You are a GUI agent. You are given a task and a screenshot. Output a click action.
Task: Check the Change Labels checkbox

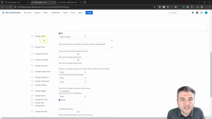click(x=32, y=36)
